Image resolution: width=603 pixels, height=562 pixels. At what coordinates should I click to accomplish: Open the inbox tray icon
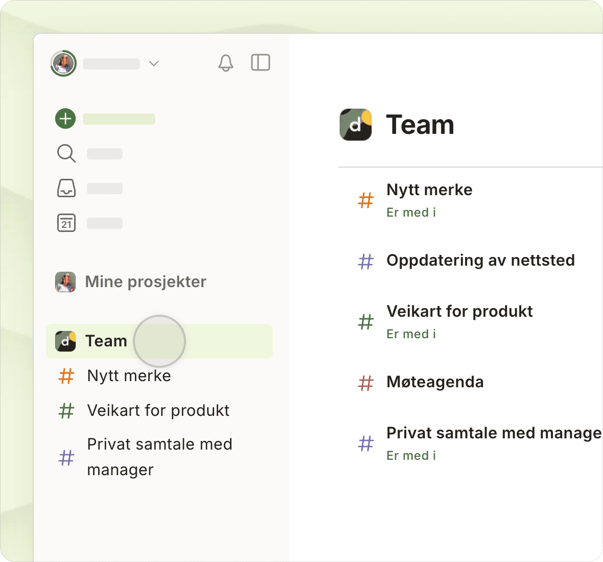66,188
